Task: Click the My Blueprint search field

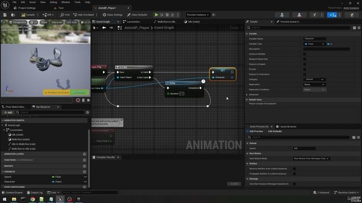Action: point(50,112)
